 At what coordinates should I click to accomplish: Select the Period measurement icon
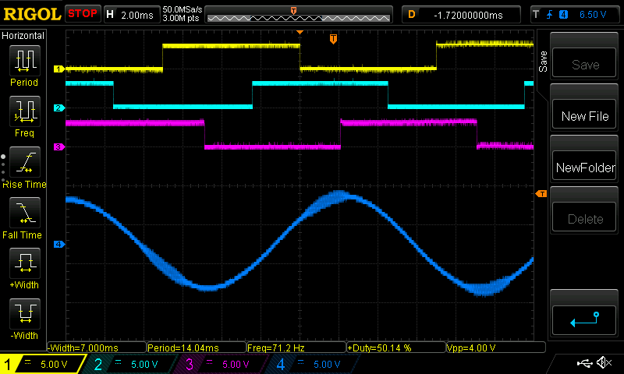pos(25,61)
